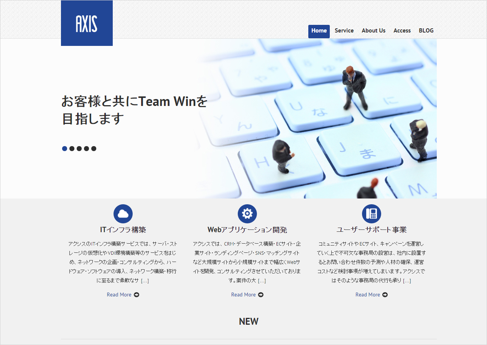Click the Webアプリケーション開発 heading
Viewport: 487px width, 345px height.
coord(247,230)
